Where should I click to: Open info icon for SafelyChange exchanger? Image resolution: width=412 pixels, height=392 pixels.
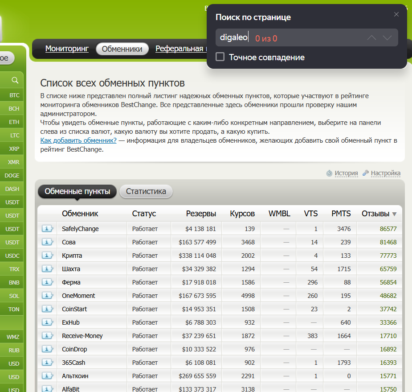pos(47,229)
